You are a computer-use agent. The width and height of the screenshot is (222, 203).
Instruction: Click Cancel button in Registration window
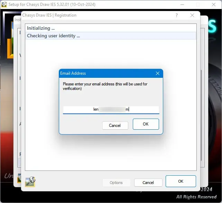148,183
